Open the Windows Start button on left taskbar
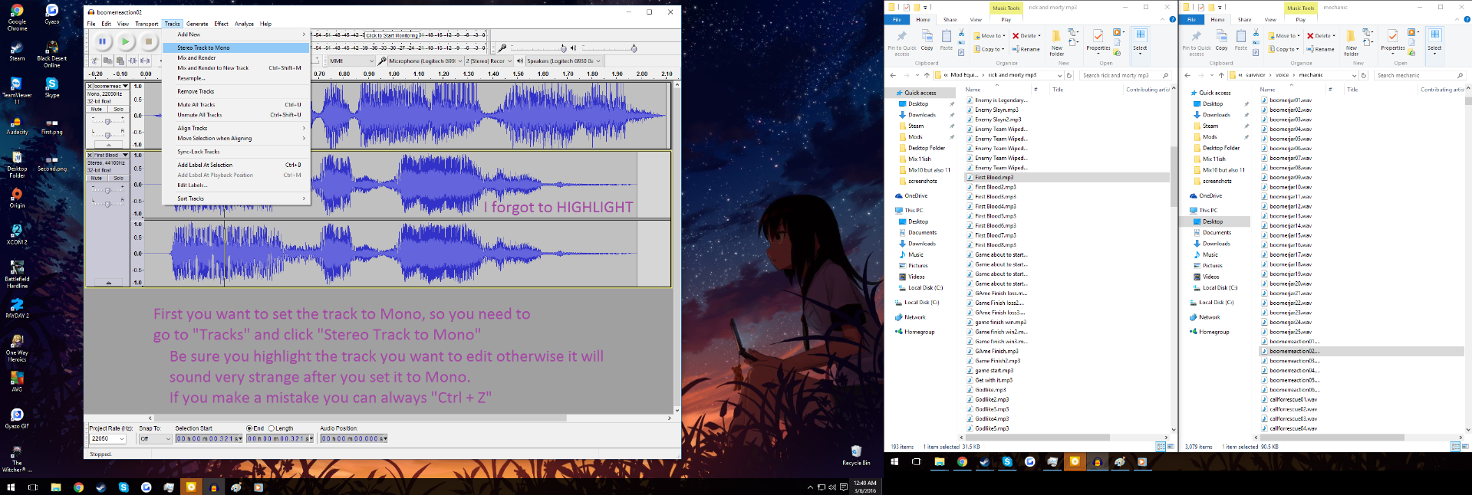 click(x=11, y=487)
